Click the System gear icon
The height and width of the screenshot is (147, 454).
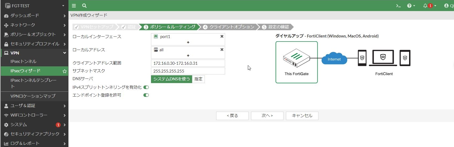pyautogui.click(x=6, y=125)
